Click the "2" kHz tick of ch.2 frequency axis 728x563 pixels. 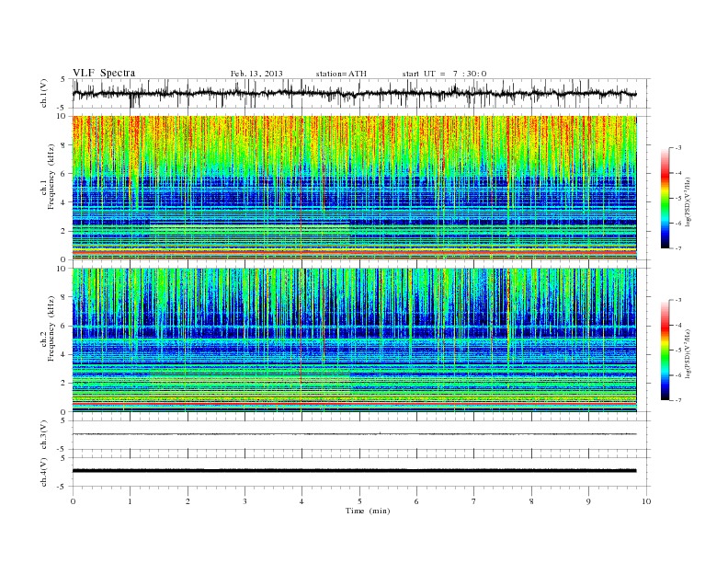coord(63,384)
